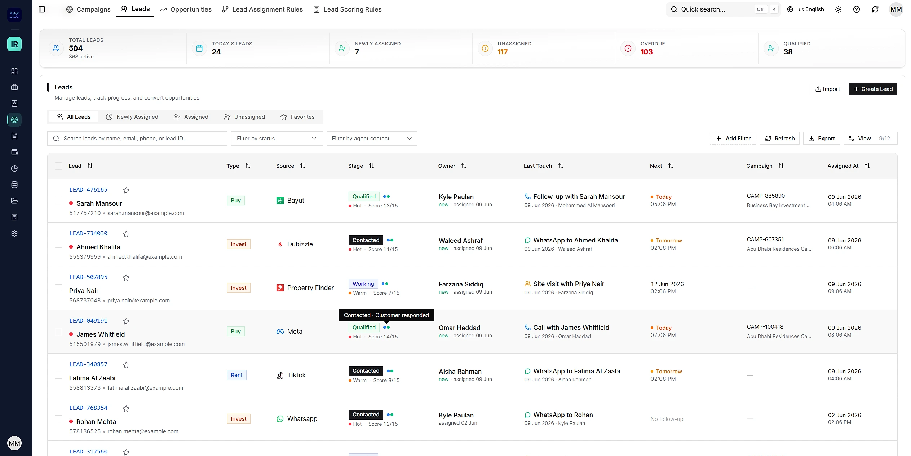Image resolution: width=911 pixels, height=456 pixels.
Task: Check the Sarah Mansour row checkbox
Action: [x=58, y=201]
